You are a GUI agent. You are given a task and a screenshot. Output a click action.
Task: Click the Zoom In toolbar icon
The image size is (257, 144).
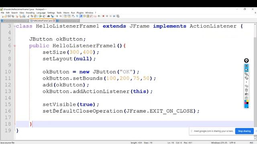click(57, 16)
